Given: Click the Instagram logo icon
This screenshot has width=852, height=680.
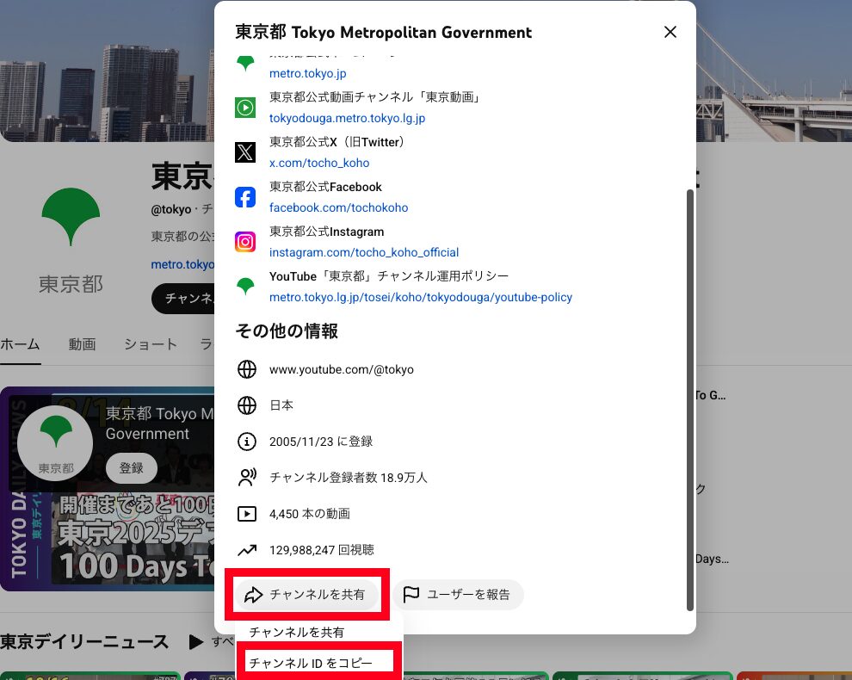Looking at the screenshot, I should pos(245,242).
